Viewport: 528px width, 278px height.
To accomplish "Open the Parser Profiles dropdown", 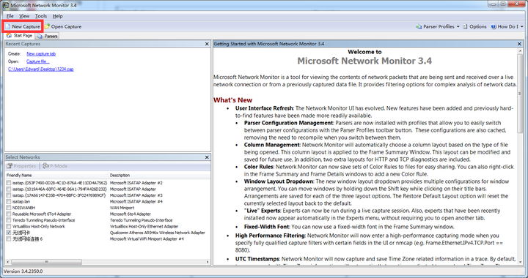I will point(438,26).
